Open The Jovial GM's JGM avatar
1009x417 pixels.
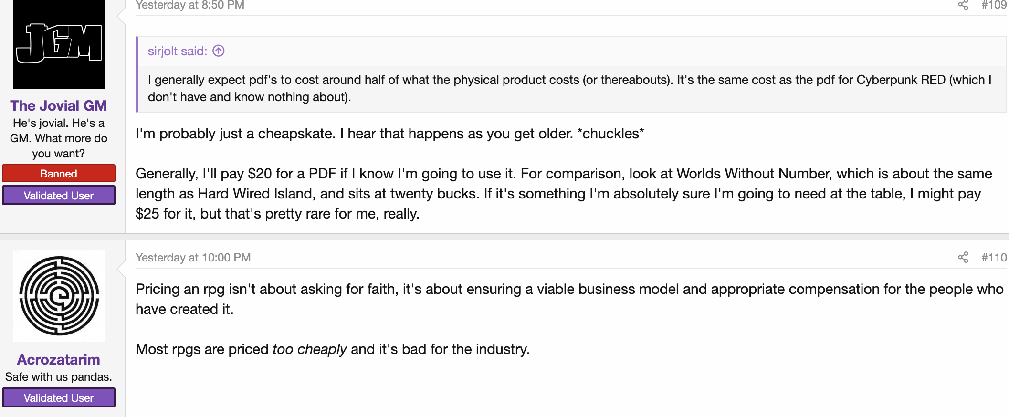click(59, 44)
